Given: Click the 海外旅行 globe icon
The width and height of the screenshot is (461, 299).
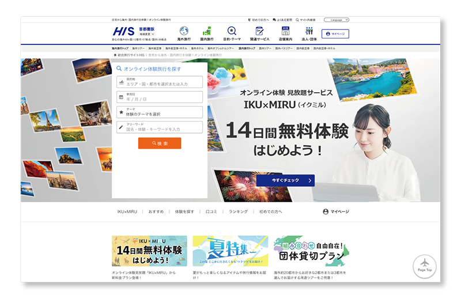Looking at the screenshot, I should (184, 31).
